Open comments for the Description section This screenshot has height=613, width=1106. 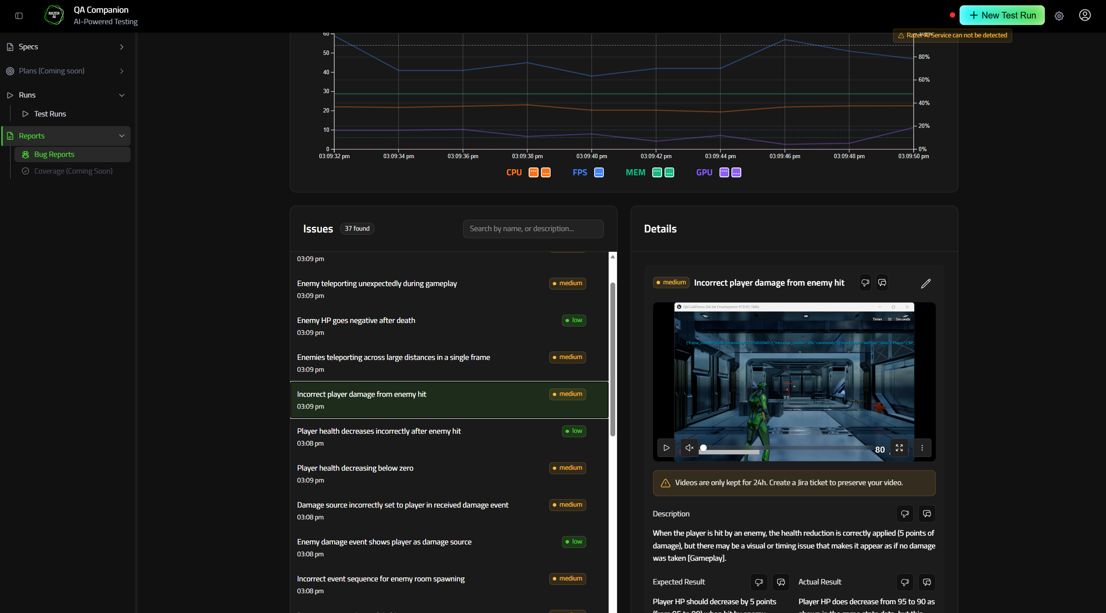point(927,514)
